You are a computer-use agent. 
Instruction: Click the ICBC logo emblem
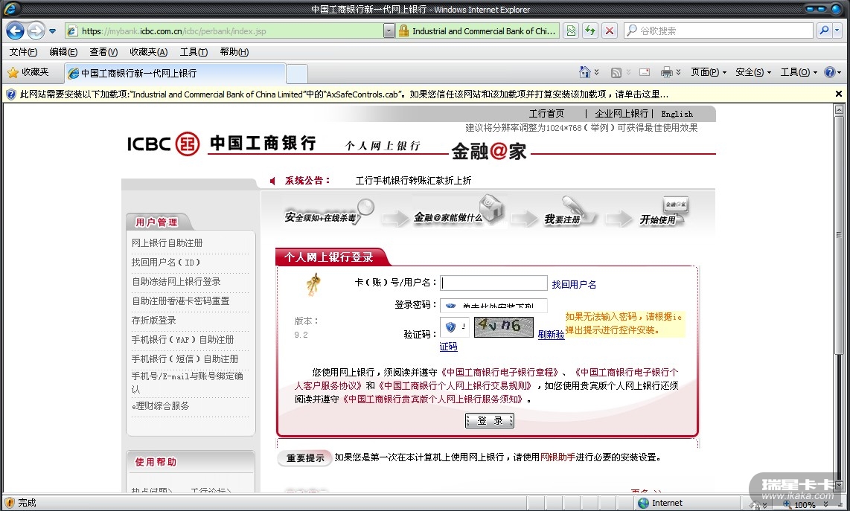[x=188, y=144]
